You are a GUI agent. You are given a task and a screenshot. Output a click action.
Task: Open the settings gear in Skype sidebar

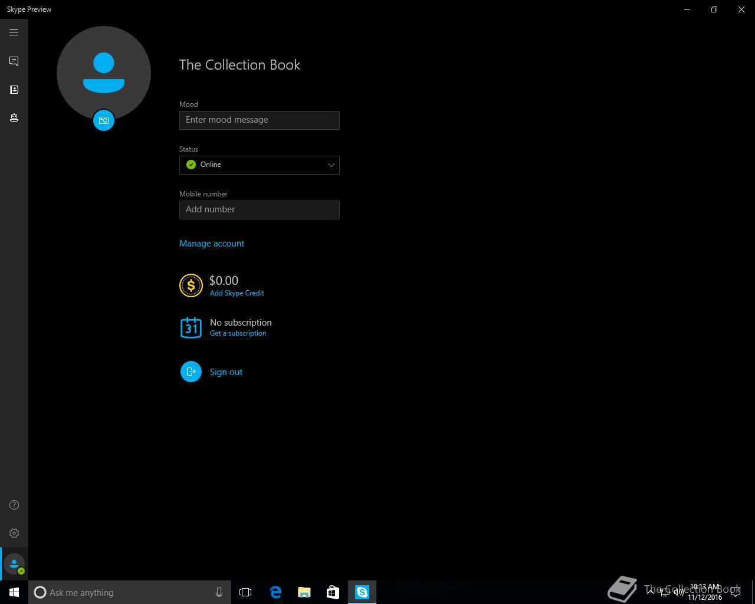(x=14, y=533)
